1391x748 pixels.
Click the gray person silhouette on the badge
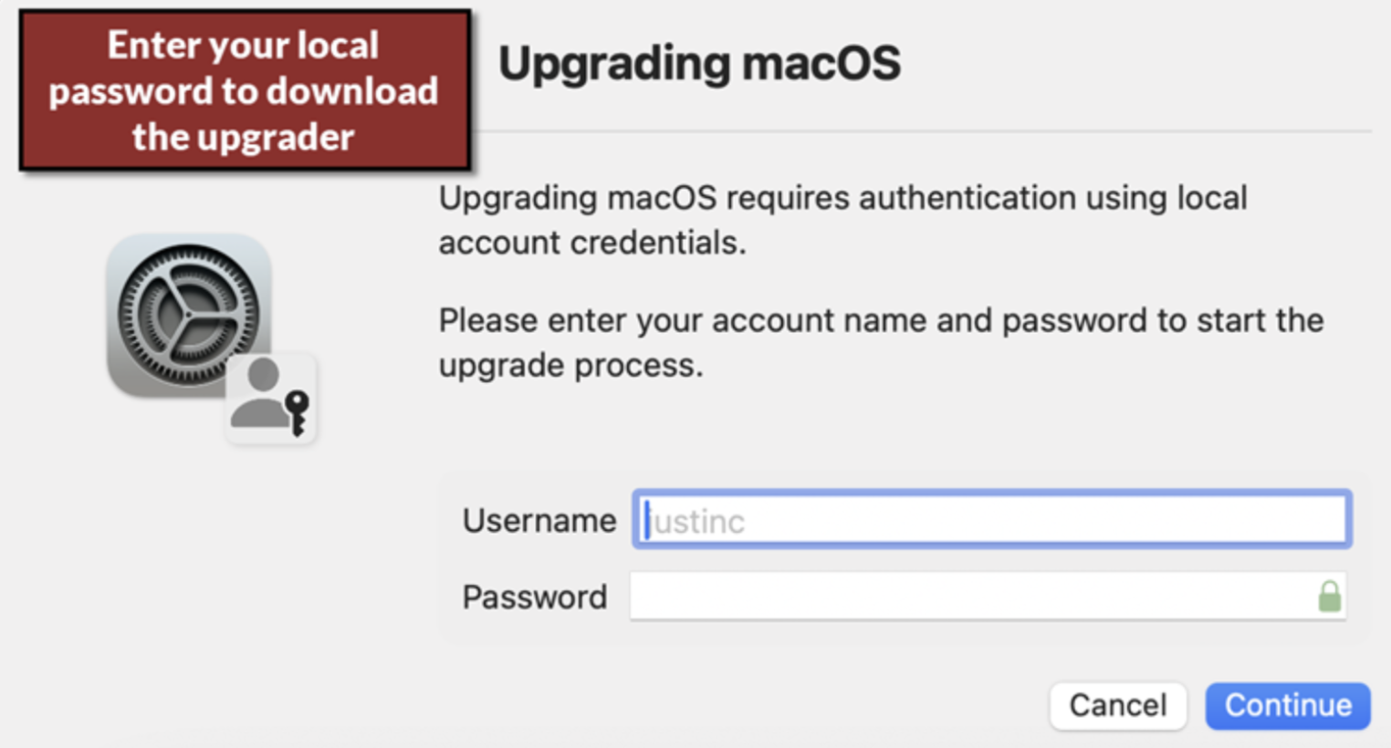[x=260, y=393]
